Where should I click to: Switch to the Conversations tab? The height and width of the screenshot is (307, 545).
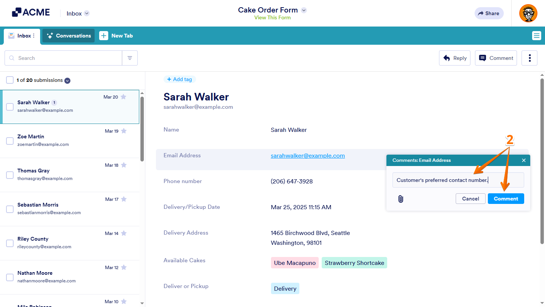pos(68,36)
